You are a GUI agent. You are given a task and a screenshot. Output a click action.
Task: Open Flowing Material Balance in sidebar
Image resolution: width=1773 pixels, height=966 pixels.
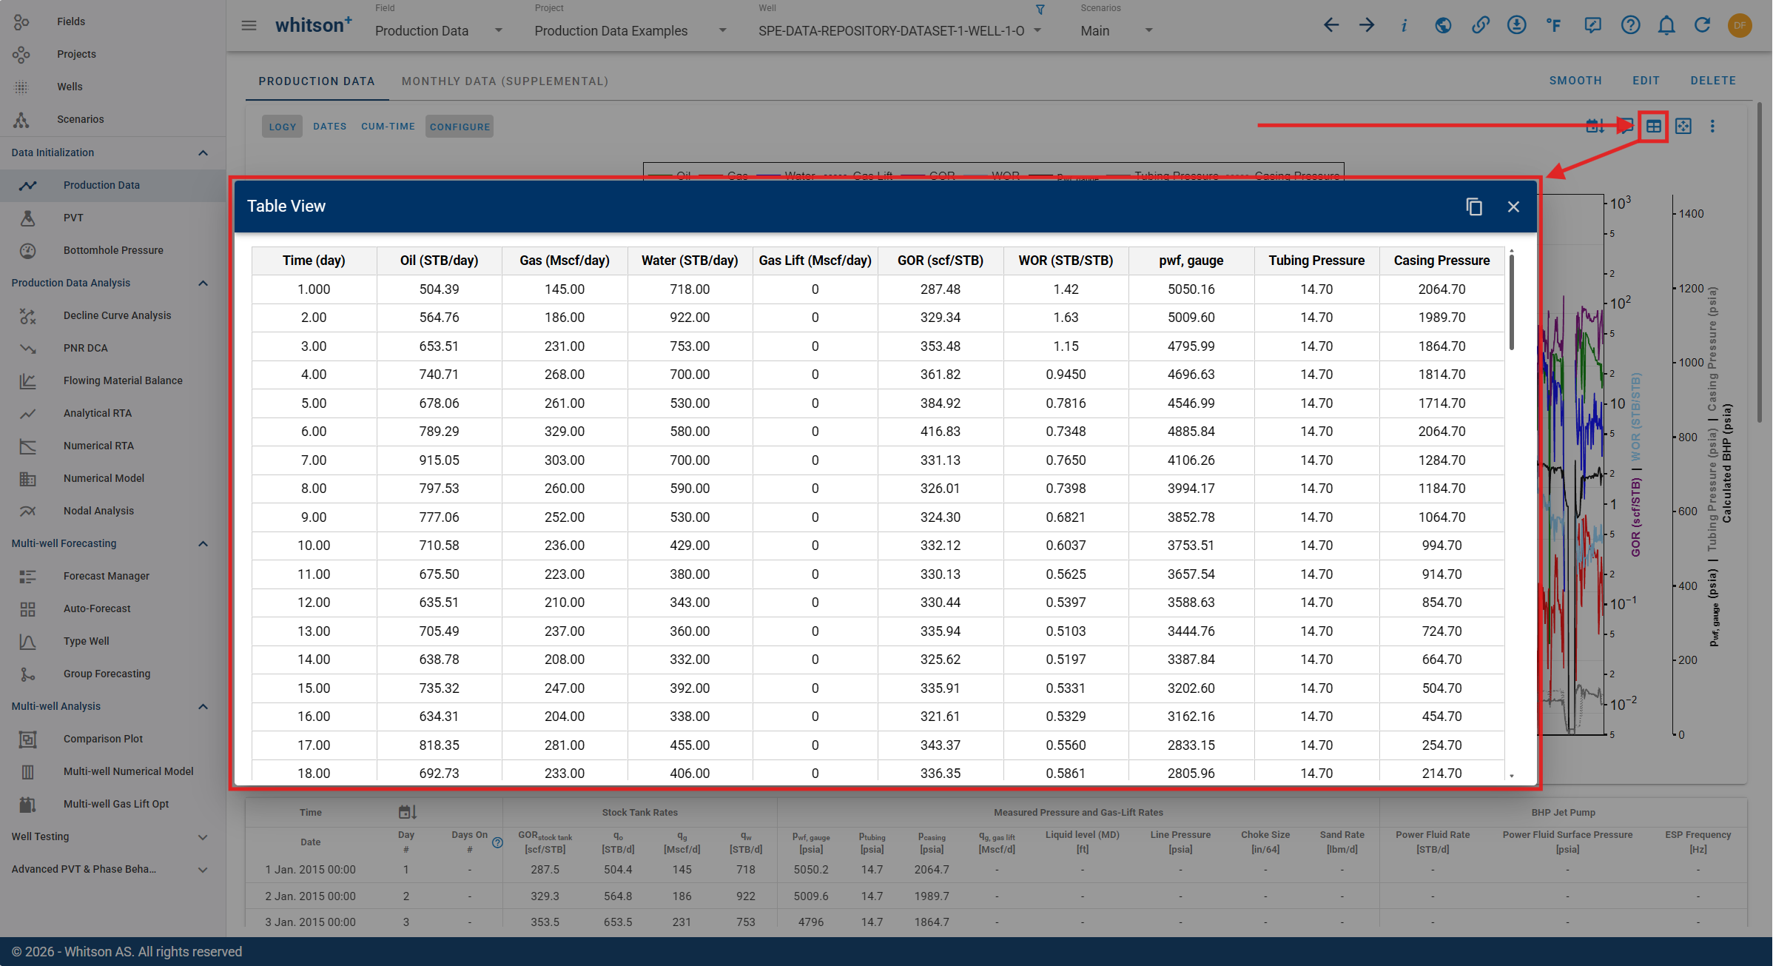tap(113, 380)
